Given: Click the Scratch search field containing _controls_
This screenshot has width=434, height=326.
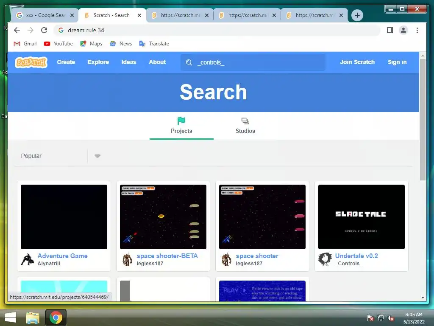Looking at the screenshot, I should 253,62.
